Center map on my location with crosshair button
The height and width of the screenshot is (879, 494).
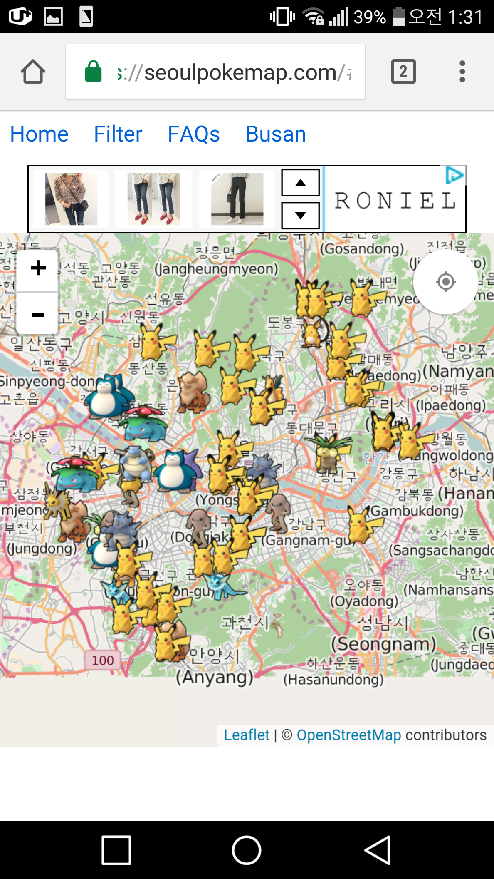pyautogui.click(x=446, y=282)
